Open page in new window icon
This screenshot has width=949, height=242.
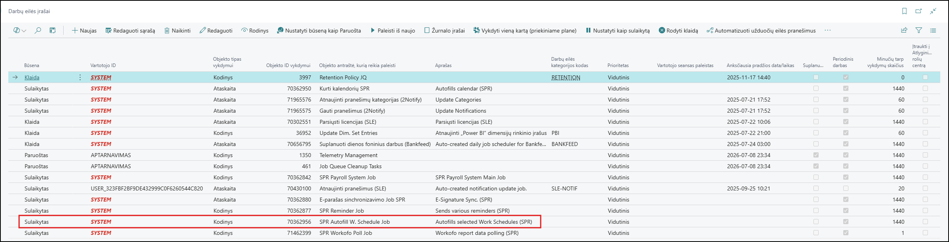coord(919,11)
